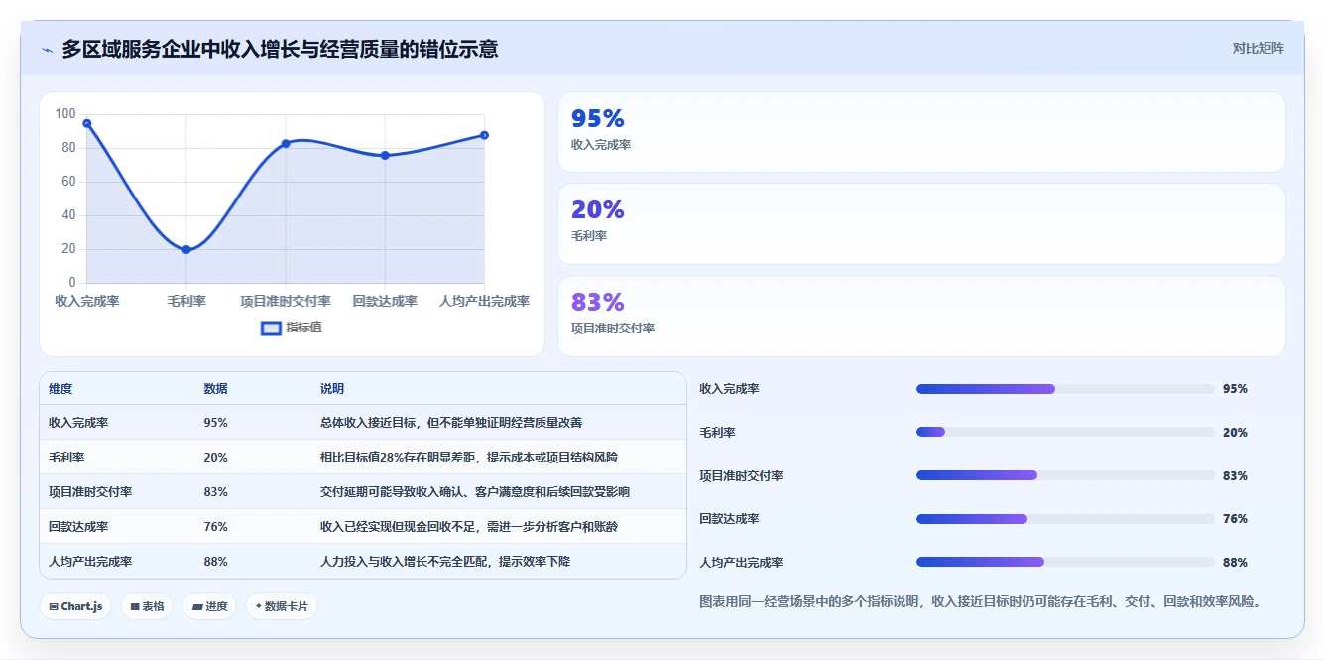Click the chart data point for 人均产出完成率
Screen dimensions: 1325x660
(x=484, y=135)
